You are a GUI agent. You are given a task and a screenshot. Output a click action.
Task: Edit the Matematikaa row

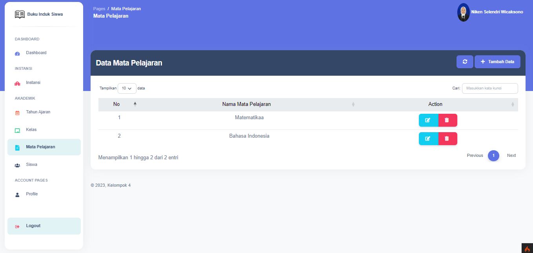click(x=428, y=120)
